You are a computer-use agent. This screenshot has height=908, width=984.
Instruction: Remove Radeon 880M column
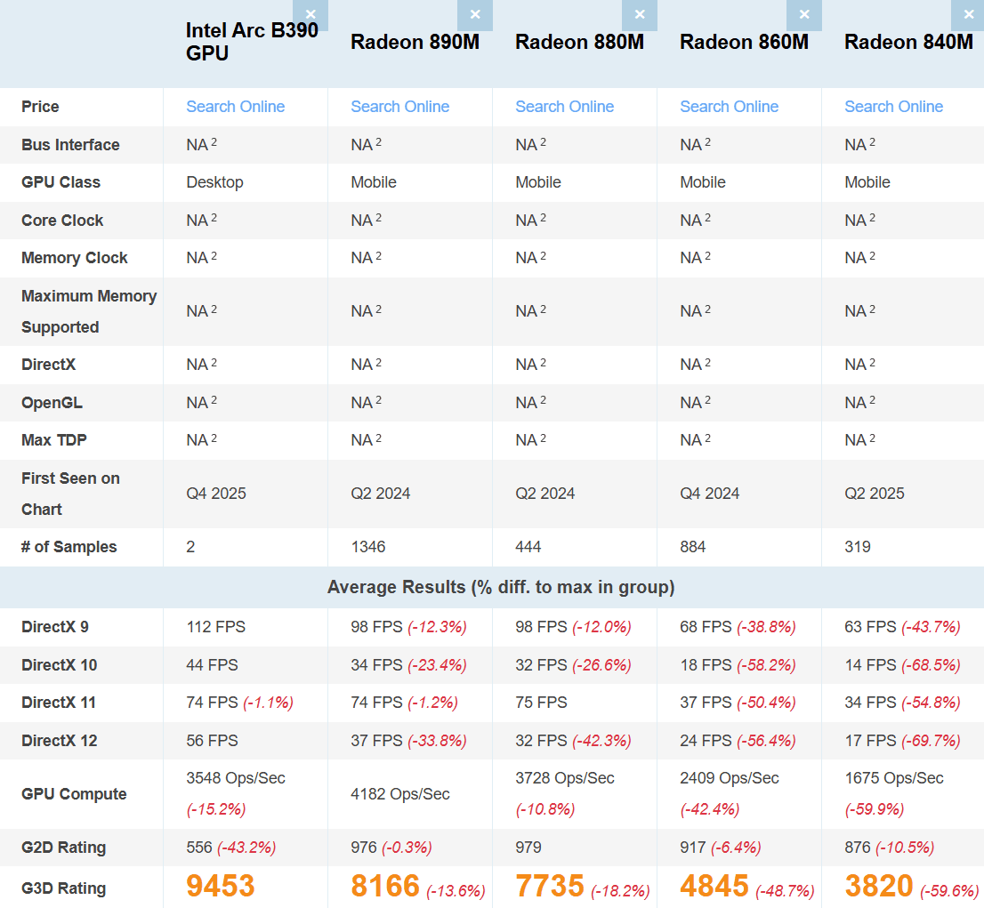tap(640, 15)
